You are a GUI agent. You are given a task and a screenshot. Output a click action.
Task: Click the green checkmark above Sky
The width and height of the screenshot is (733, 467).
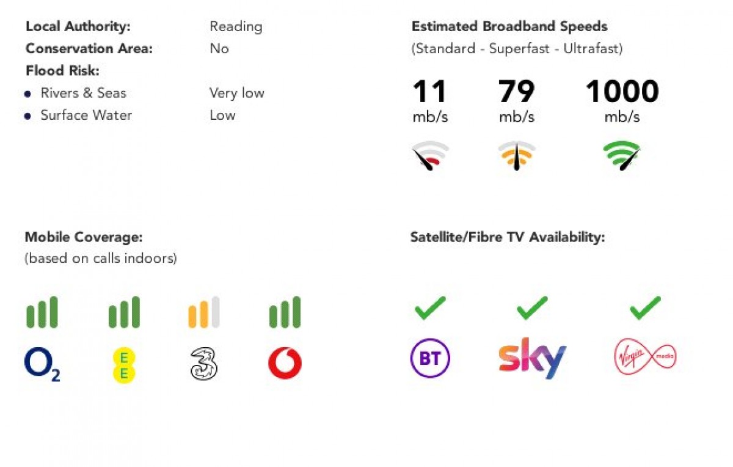[x=532, y=307]
